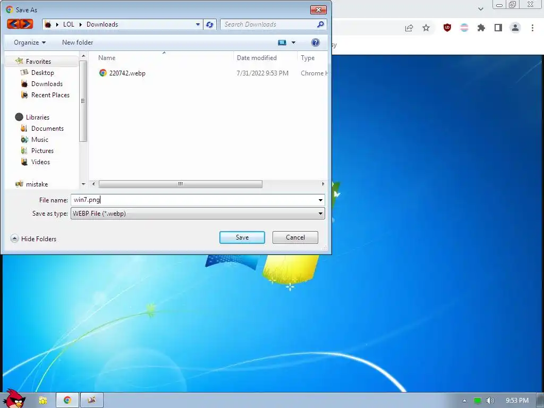The height and width of the screenshot is (408, 544).
Task: Sort files by Date modified column
Action: coord(257,58)
